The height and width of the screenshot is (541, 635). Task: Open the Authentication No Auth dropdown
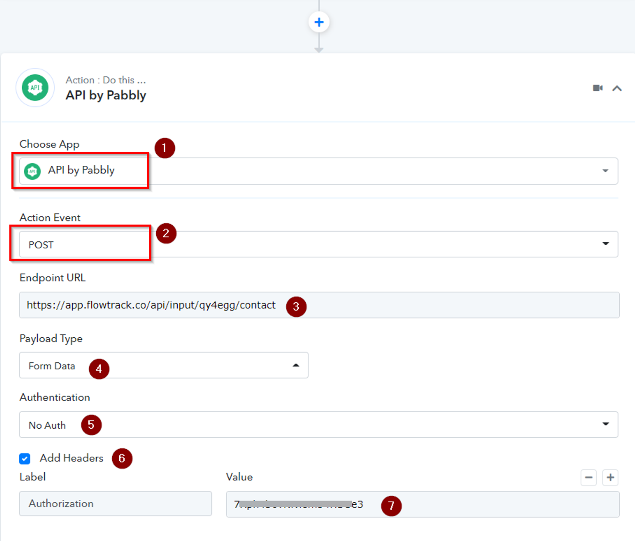pyautogui.click(x=605, y=424)
